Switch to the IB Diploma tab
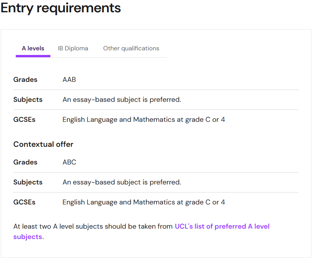The height and width of the screenshot is (259, 313). coord(73,48)
